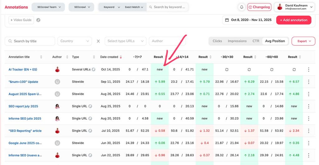Switch metric to Impressions
The image size is (319, 165).
tap(237, 41)
